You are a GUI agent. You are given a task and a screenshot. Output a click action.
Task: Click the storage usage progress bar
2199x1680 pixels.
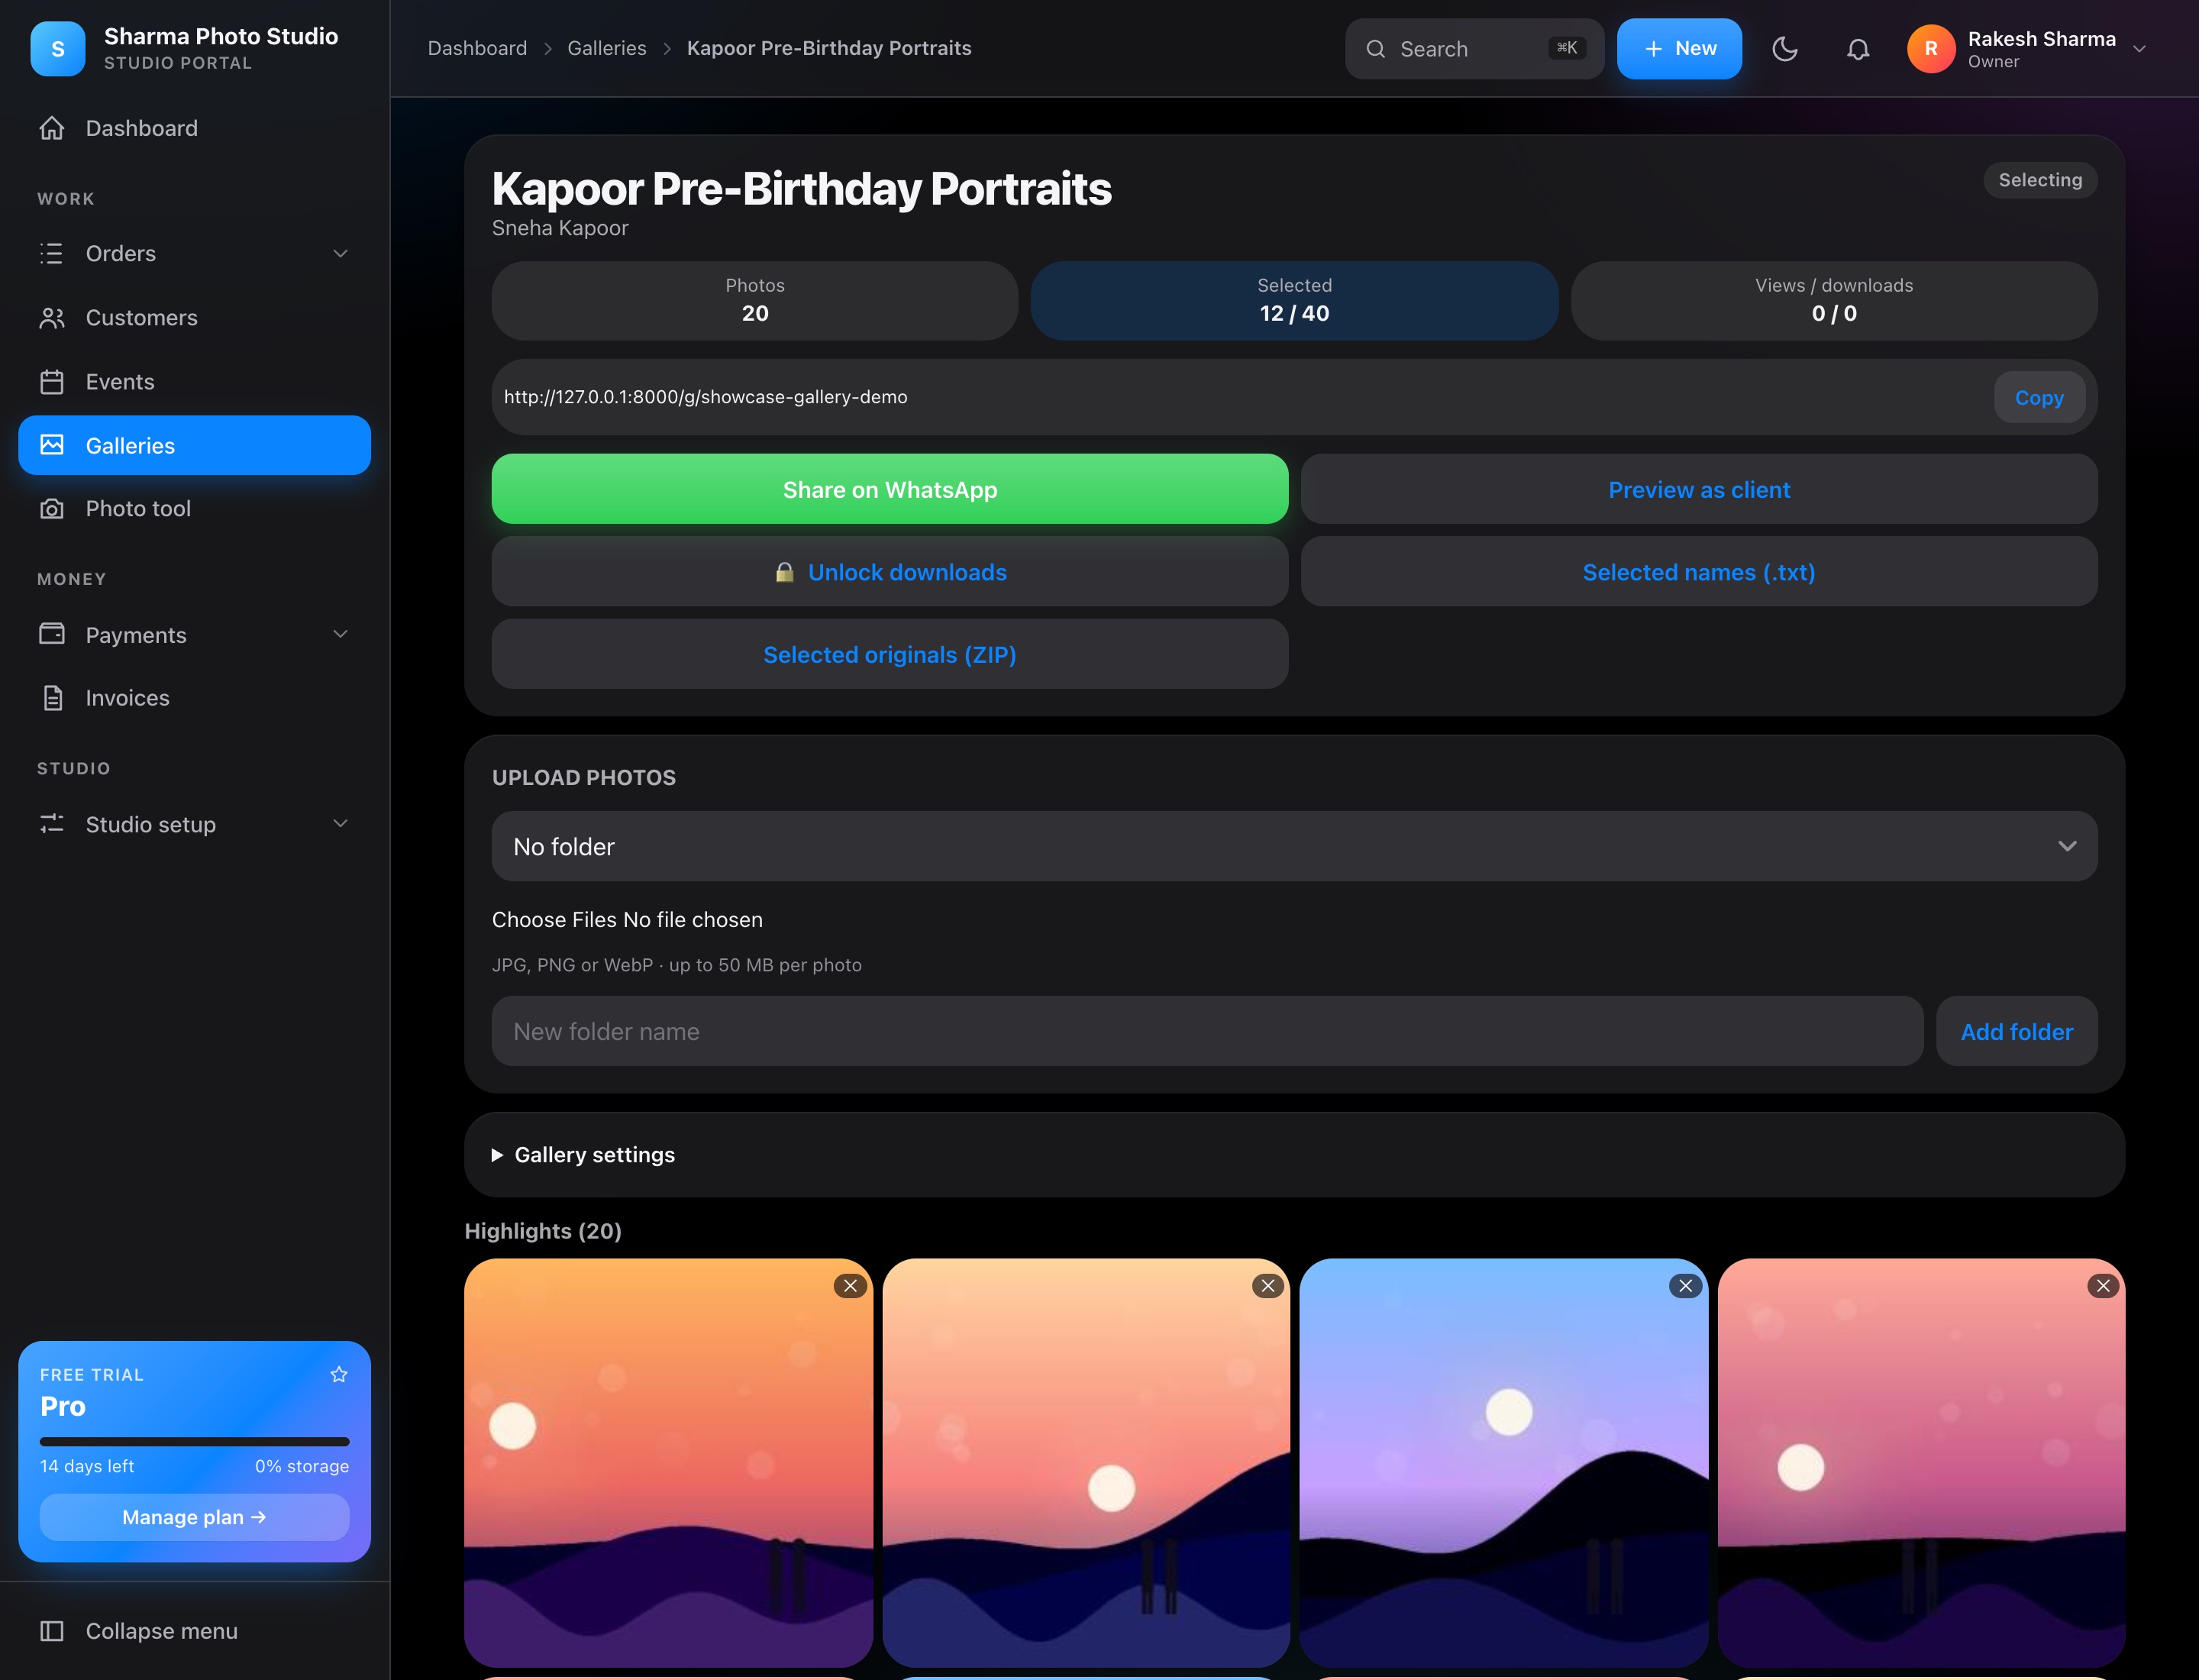[194, 1442]
